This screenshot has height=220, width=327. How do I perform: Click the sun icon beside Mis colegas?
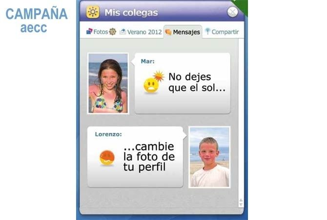[93, 12]
